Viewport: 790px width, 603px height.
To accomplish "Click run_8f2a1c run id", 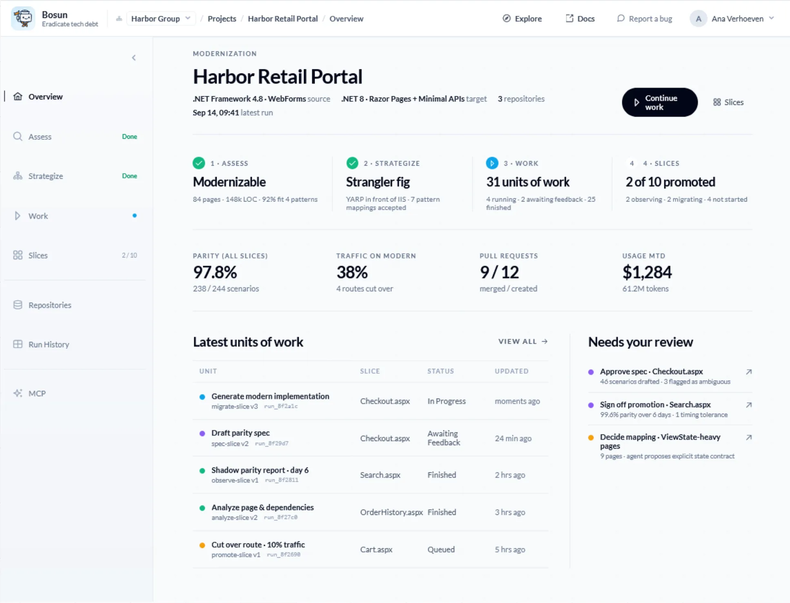I will tap(281, 406).
